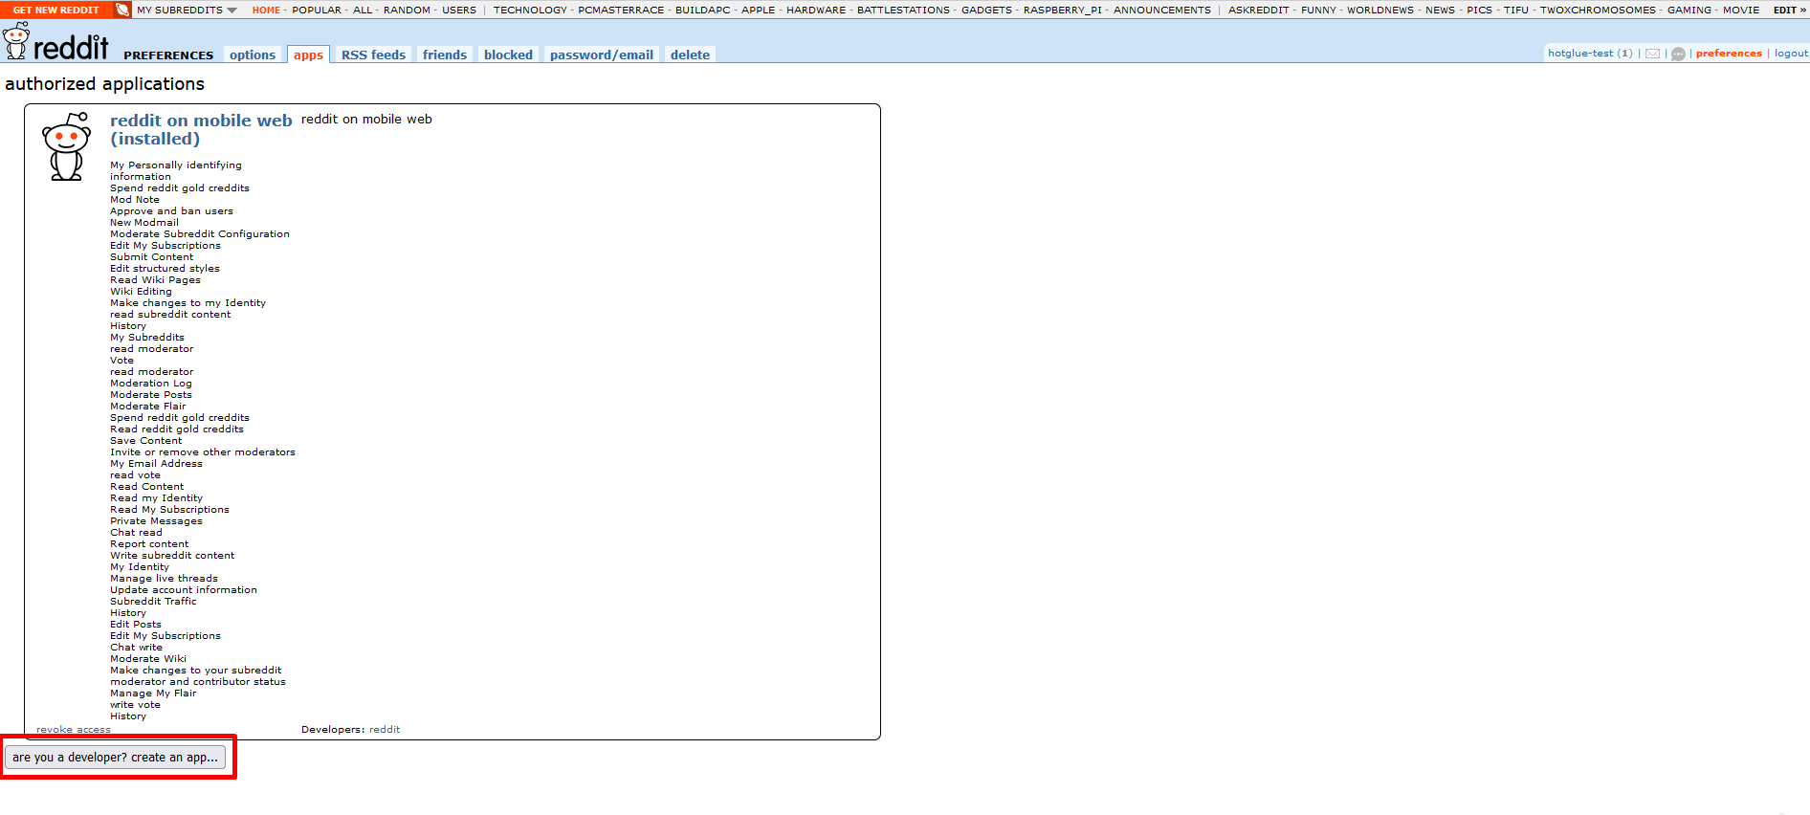The image size is (1810, 815).
Task: Click the 'authorized applications' heading
Action: pos(104,84)
